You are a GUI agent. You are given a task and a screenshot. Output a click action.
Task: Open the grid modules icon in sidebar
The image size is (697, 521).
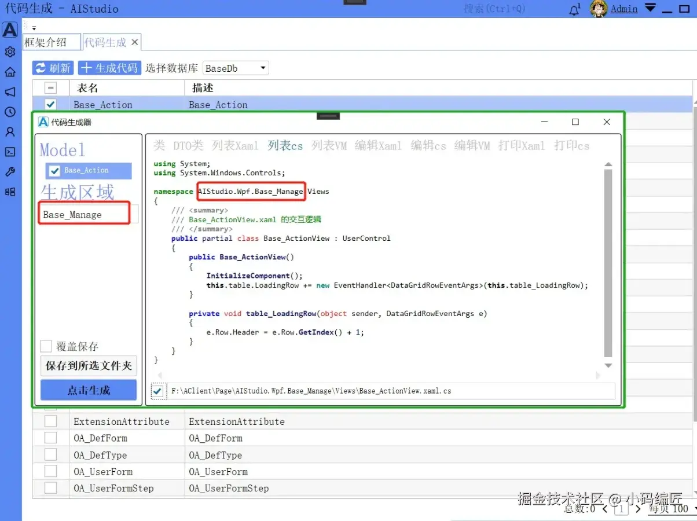tap(10, 192)
